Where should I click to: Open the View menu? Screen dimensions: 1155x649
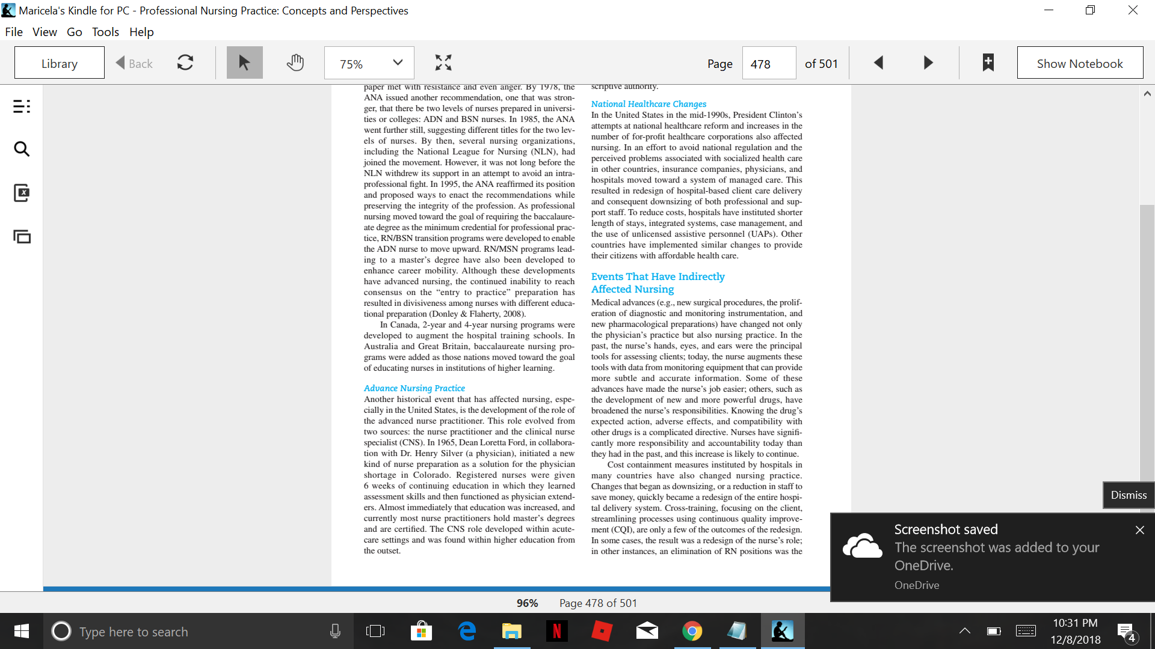click(45, 32)
